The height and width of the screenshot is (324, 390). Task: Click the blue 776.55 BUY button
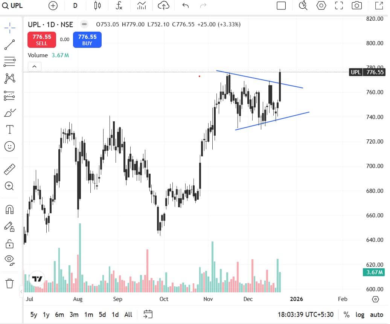pos(87,40)
